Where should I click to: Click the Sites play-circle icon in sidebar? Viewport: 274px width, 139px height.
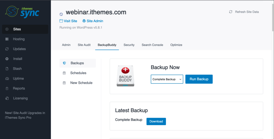coord(7,29)
